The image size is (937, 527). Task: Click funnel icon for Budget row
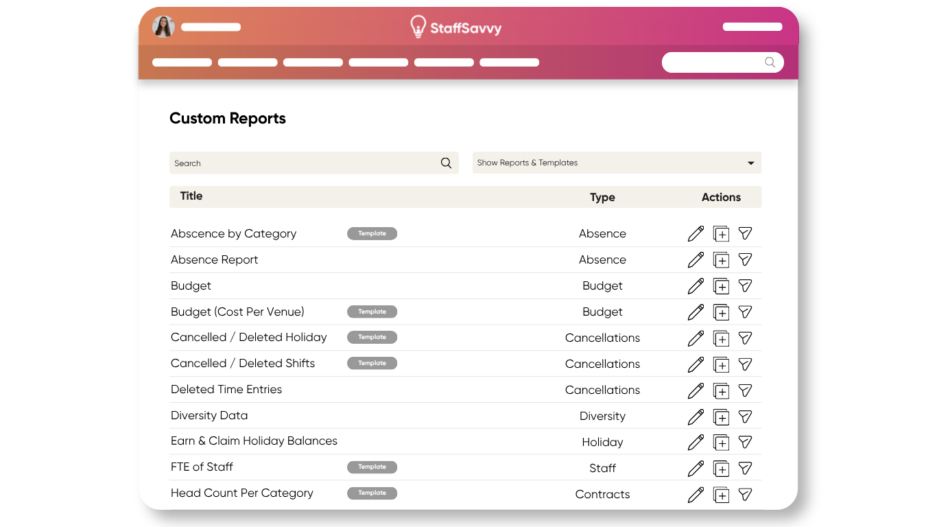click(746, 286)
